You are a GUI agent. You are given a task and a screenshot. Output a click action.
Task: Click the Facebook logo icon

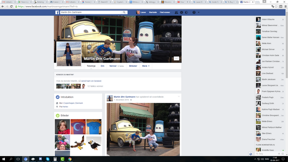pos(57,12)
